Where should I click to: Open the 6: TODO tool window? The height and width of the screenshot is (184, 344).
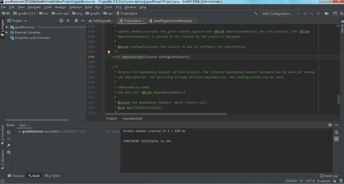click(52, 176)
